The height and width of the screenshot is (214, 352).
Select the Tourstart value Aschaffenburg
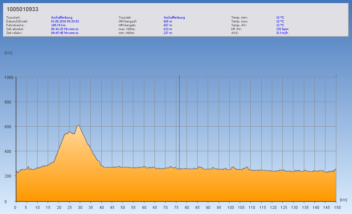tap(62, 18)
